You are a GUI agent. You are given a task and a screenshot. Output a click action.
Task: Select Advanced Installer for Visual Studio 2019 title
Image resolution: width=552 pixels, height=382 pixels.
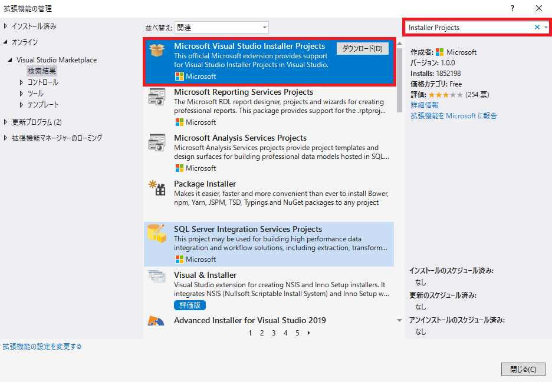(x=250, y=321)
